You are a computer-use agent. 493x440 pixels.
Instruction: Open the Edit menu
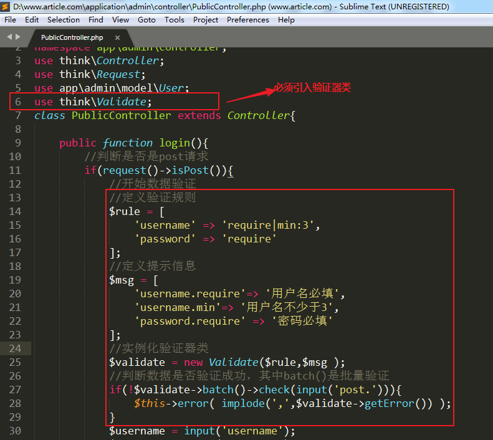tap(32, 19)
